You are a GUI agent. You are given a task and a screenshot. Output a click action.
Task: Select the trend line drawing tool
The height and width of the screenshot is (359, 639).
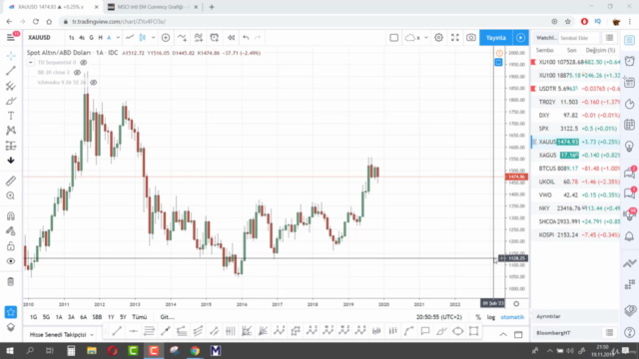click(11, 71)
